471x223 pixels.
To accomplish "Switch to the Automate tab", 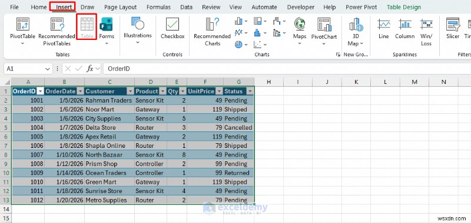I will (x=264, y=7).
